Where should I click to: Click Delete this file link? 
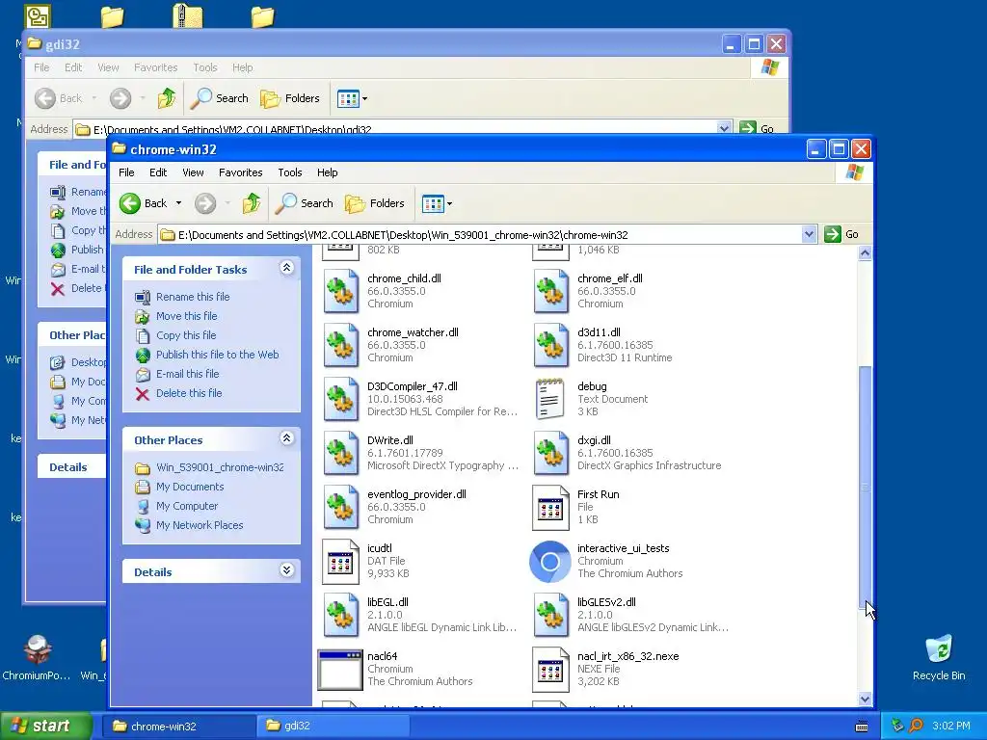[189, 393]
